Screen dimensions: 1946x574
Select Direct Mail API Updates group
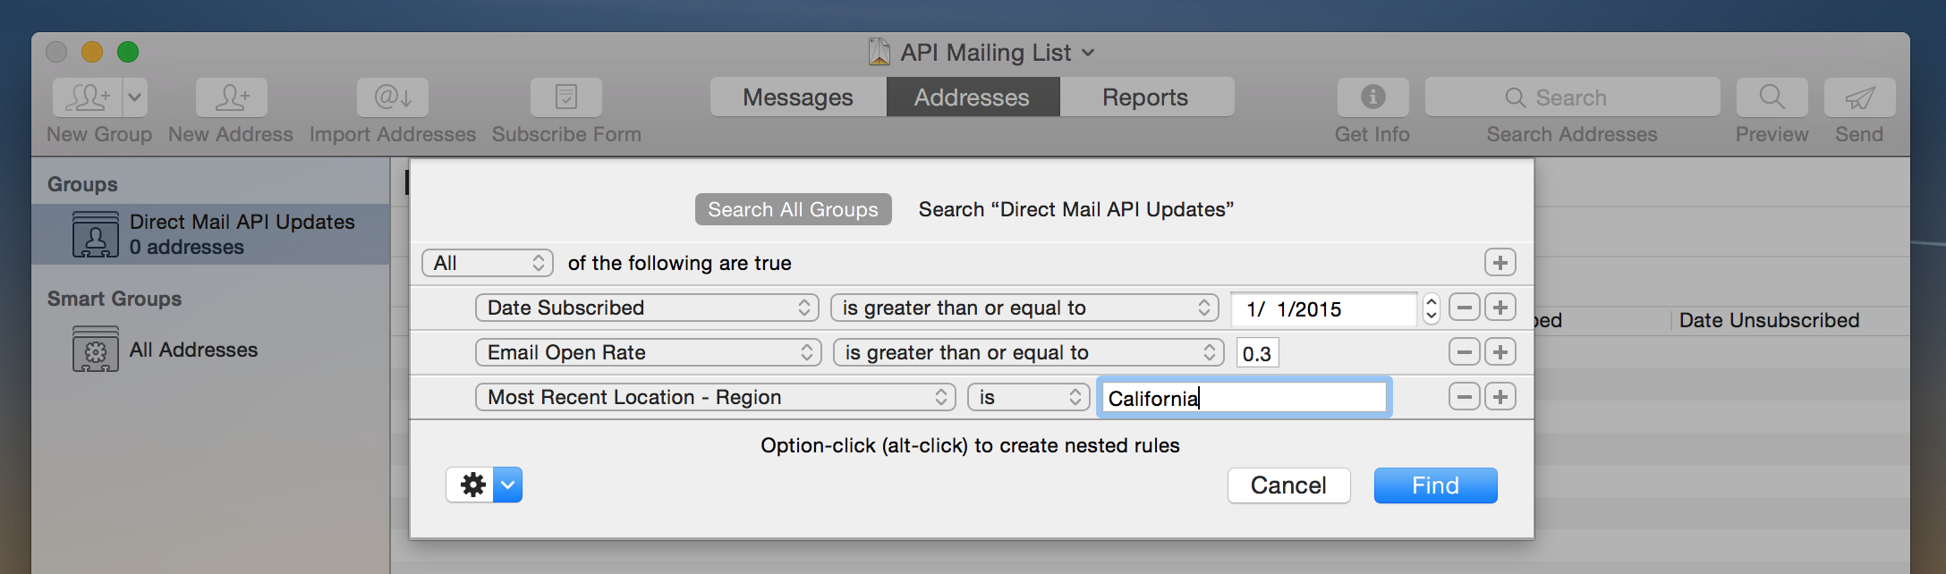coord(211,234)
